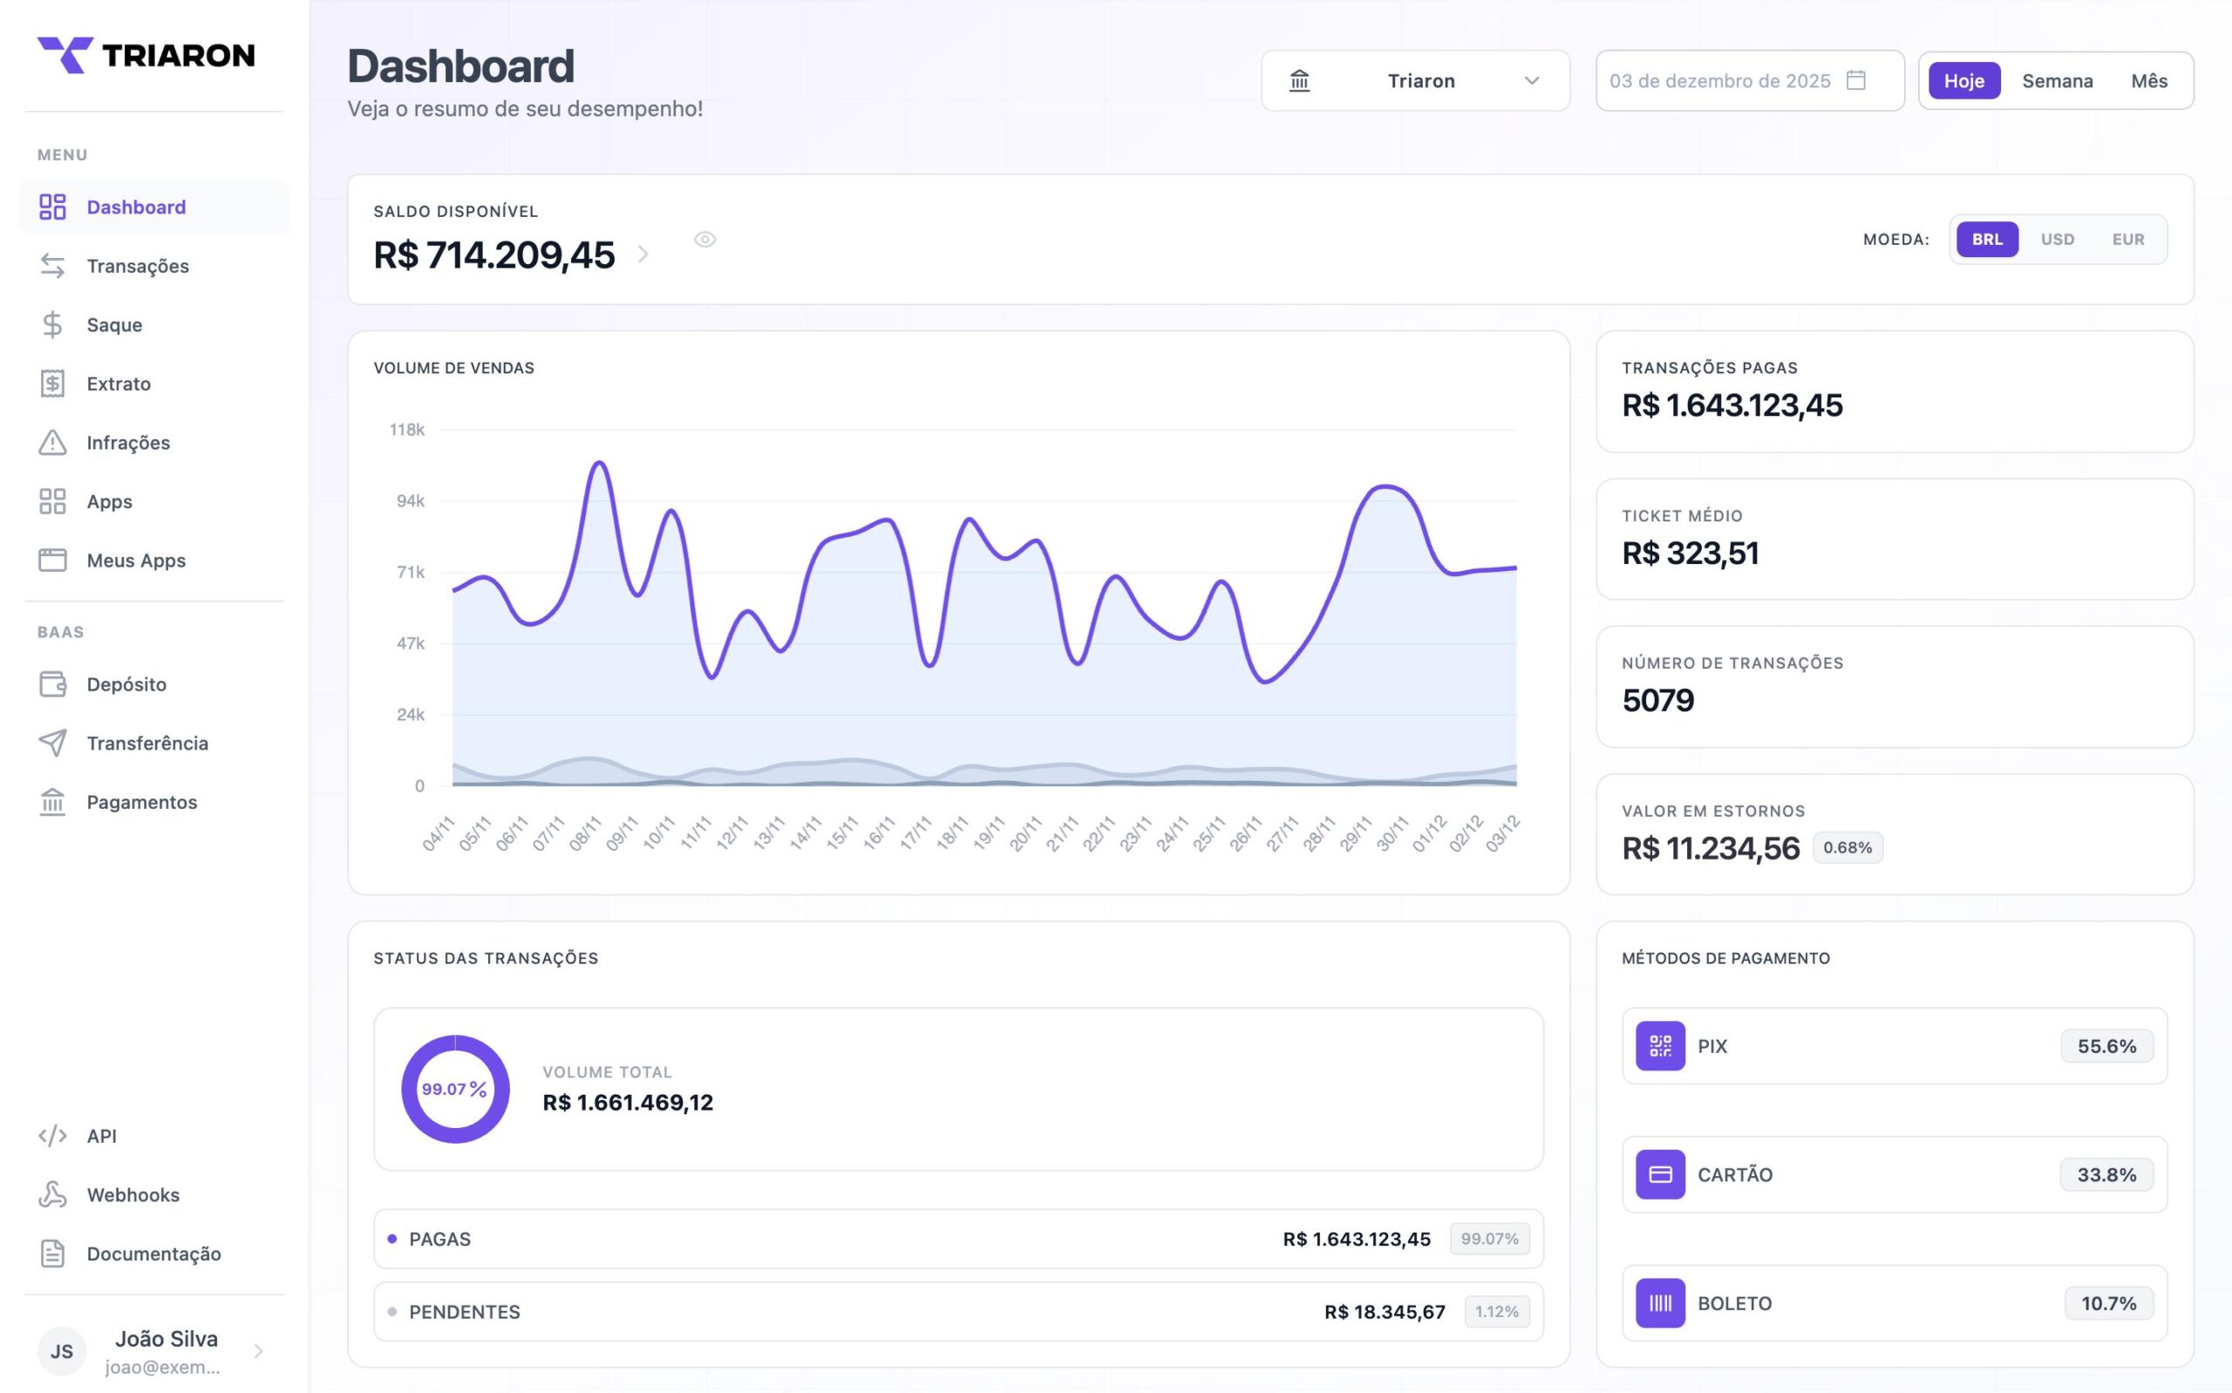The image size is (2232, 1393).
Task: Expand balance details using the chevron
Action: point(643,255)
